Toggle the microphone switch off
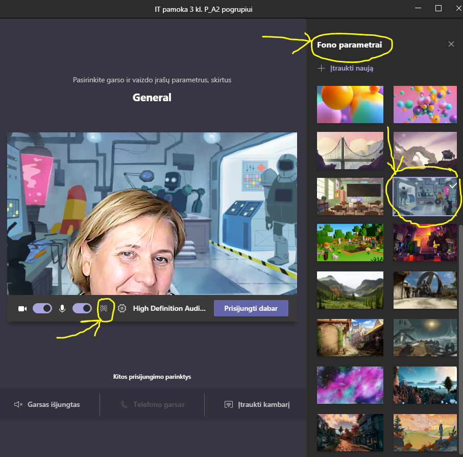The image size is (463, 457). (82, 308)
